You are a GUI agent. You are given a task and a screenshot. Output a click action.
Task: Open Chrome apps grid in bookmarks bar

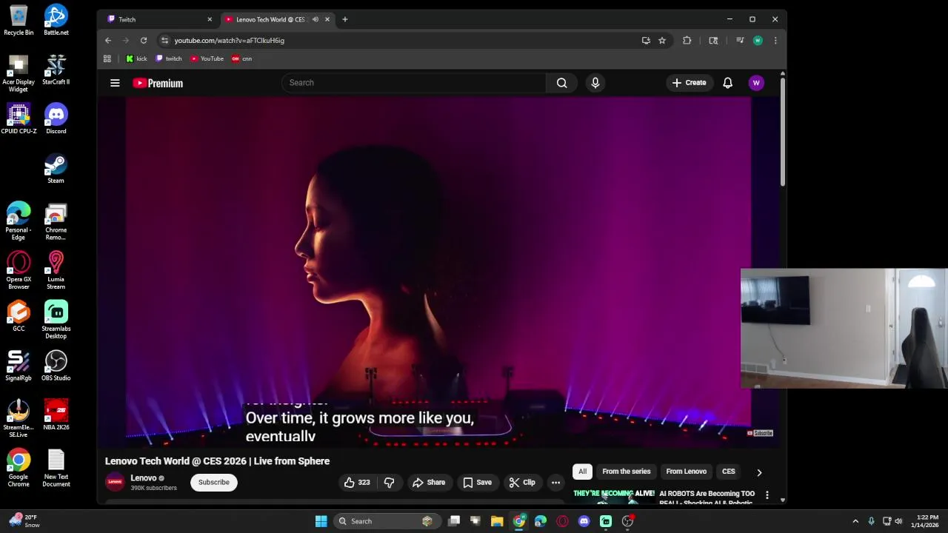(107, 58)
